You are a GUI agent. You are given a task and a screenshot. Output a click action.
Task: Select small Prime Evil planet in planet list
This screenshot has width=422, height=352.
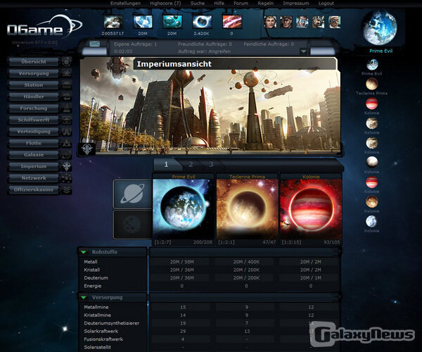[x=372, y=65]
